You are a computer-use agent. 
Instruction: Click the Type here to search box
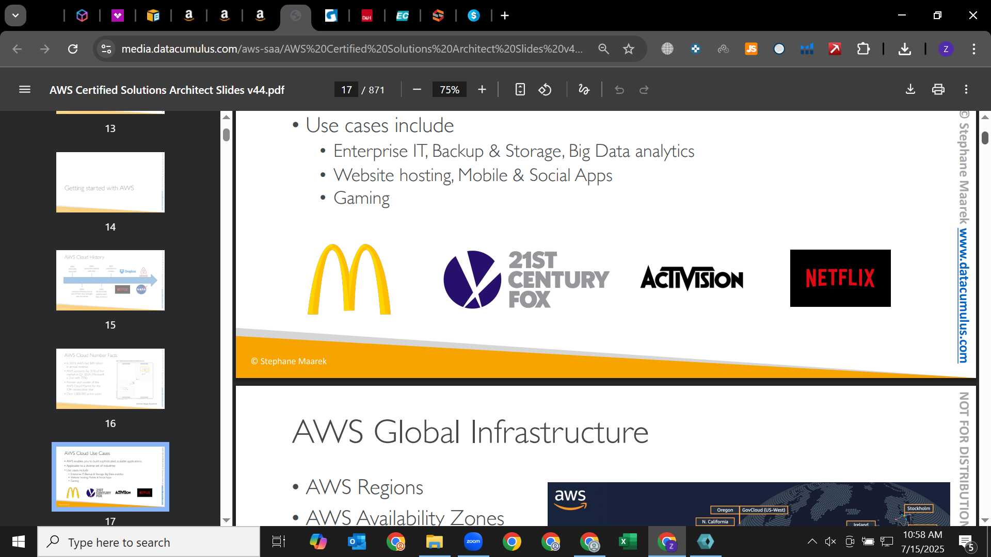click(x=149, y=542)
